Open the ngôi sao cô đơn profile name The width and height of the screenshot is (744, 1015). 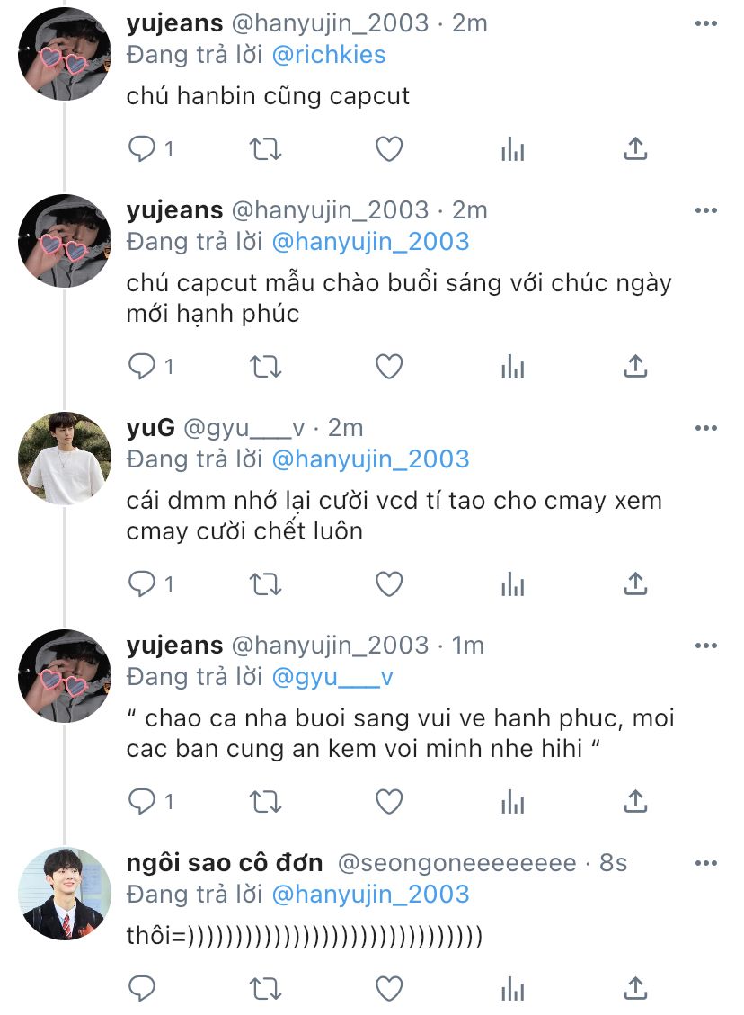(x=225, y=863)
